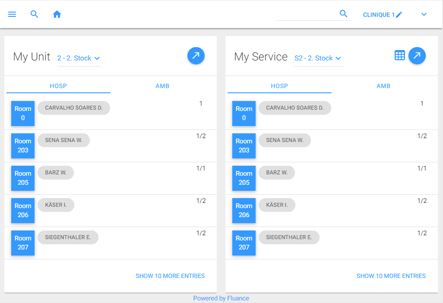The image size is (443, 303).
Task: Edit Clinique 1 using the pencil icon
Action: 399,15
